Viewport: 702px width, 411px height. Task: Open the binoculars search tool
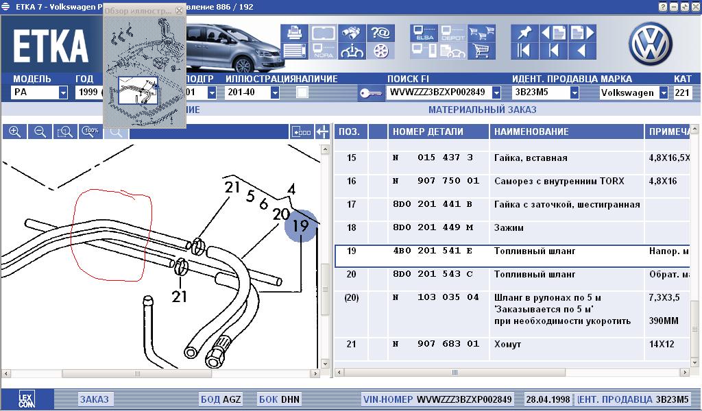tap(352, 33)
